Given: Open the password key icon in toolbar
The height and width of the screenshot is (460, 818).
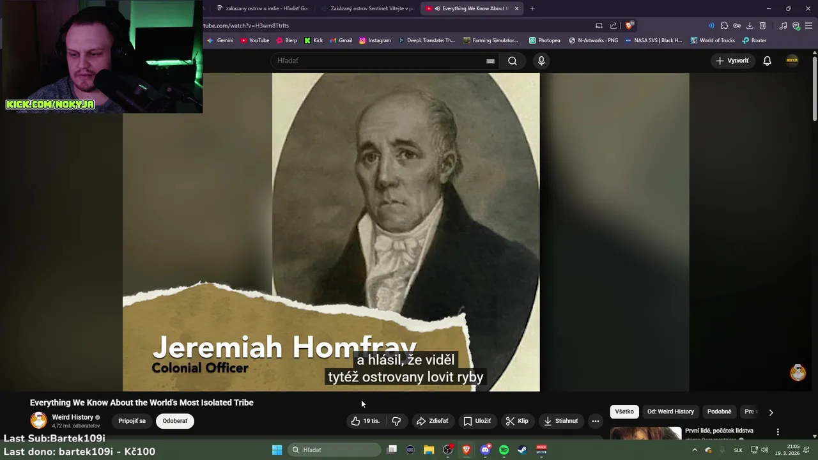Looking at the screenshot, I should (x=737, y=26).
